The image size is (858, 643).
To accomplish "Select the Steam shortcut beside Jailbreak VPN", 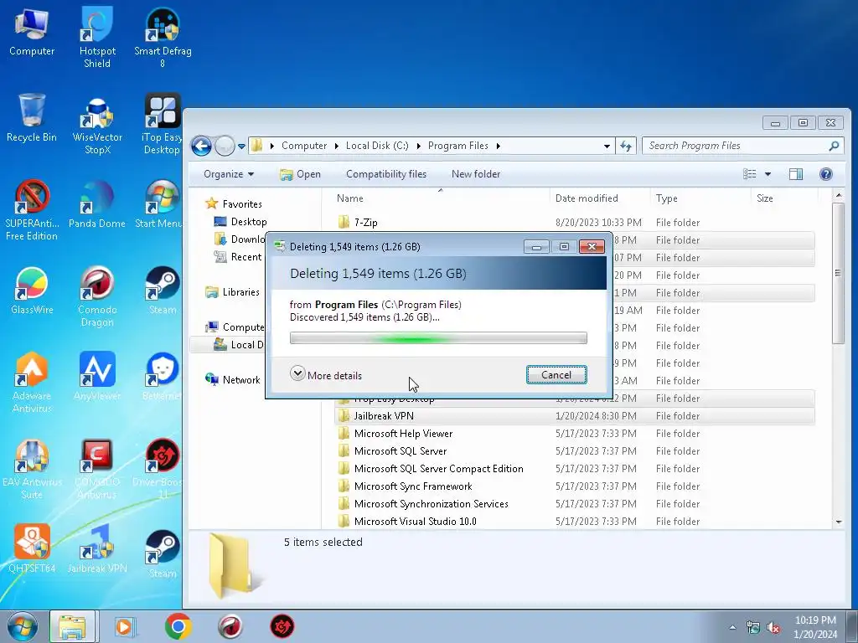I will pyautogui.click(x=163, y=554).
